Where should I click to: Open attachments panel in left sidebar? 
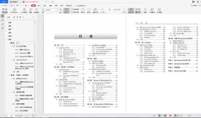[x=3, y=24]
